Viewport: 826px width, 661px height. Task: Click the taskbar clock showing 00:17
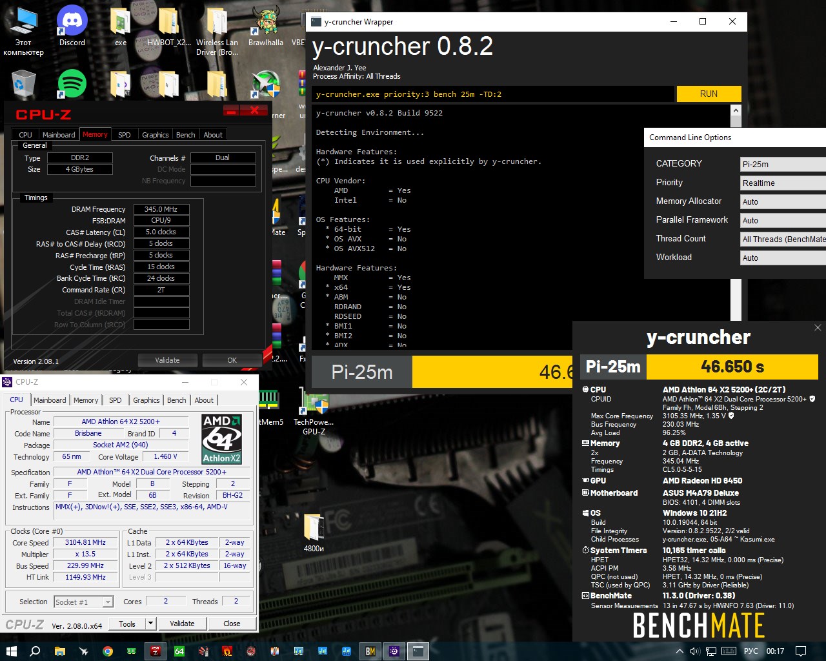(x=775, y=651)
